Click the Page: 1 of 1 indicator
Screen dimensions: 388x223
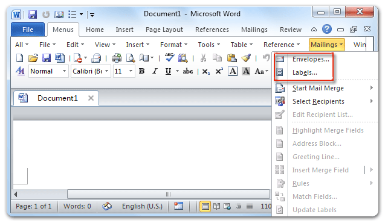click(34, 206)
